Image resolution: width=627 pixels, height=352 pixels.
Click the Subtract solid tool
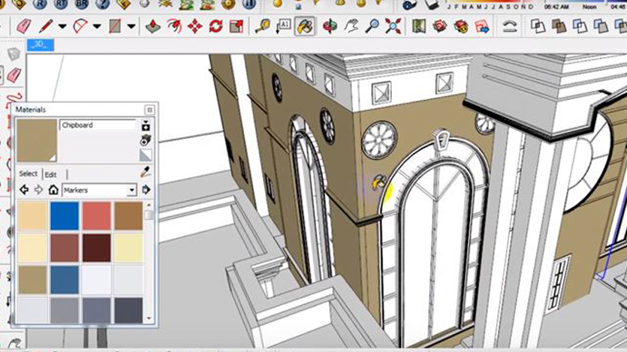click(x=600, y=26)
